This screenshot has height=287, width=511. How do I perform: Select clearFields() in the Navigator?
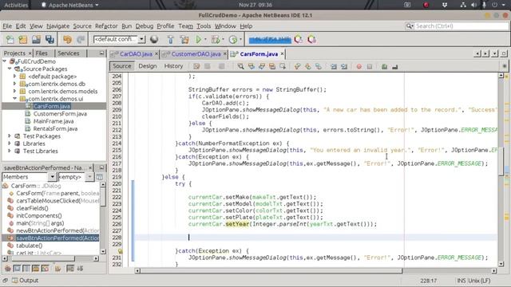[x=32, y=208]
